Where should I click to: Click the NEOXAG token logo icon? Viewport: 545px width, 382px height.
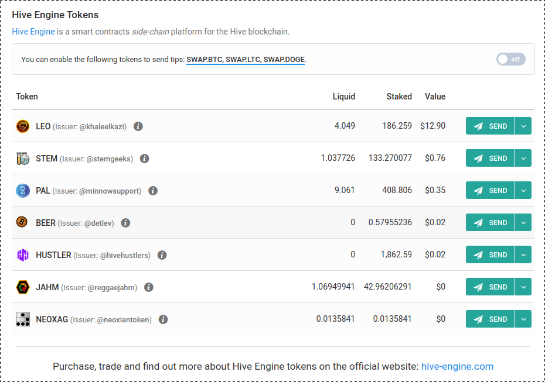coord(23,319)
